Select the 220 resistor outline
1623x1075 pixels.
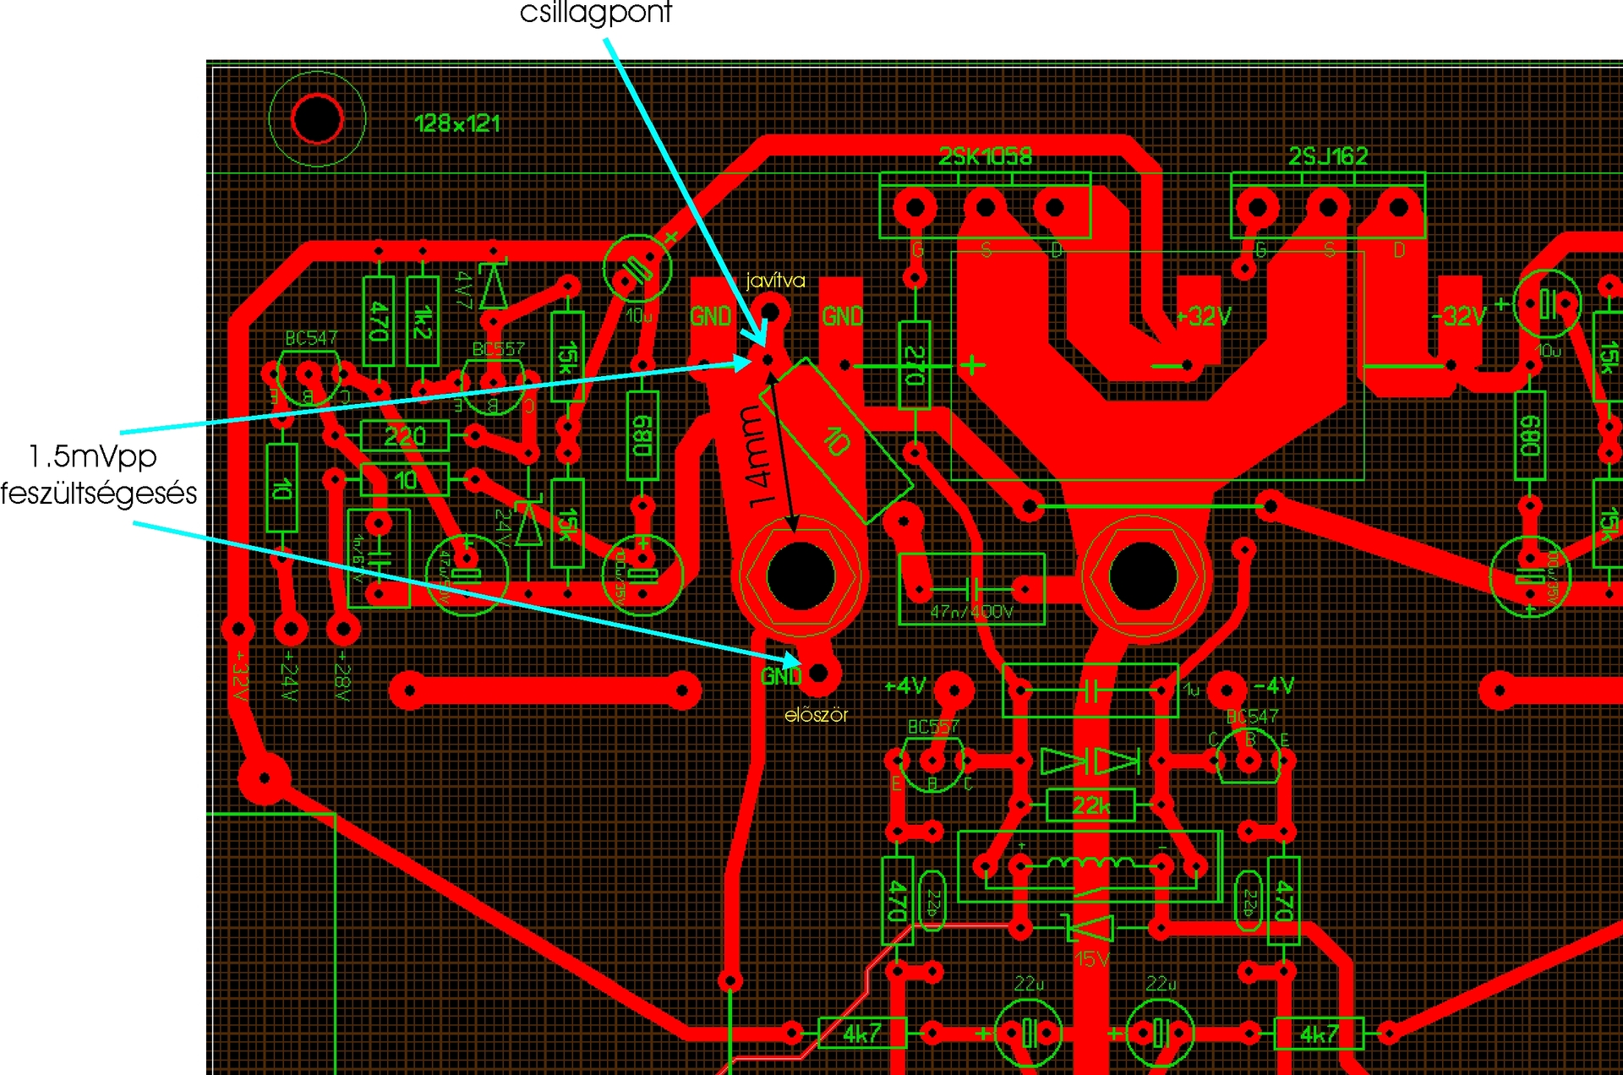405,436
